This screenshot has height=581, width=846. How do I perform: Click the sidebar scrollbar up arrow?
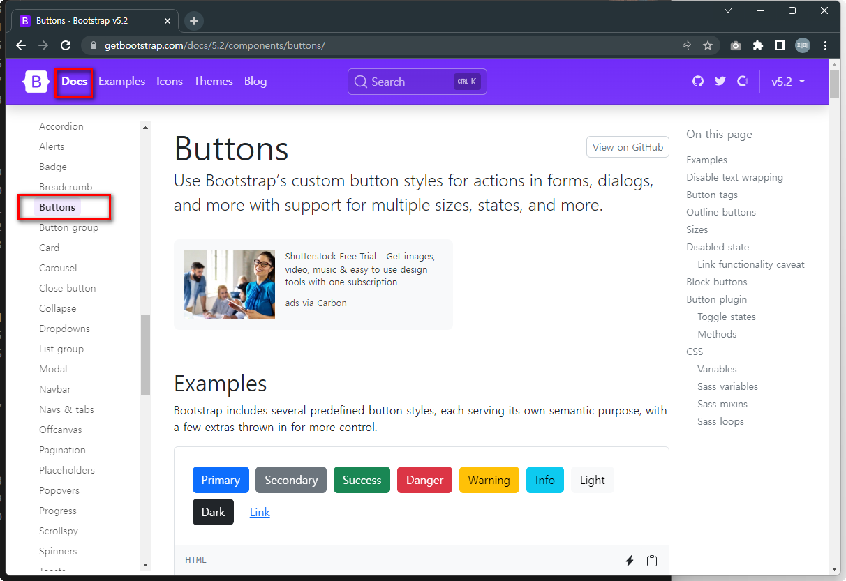145,128
